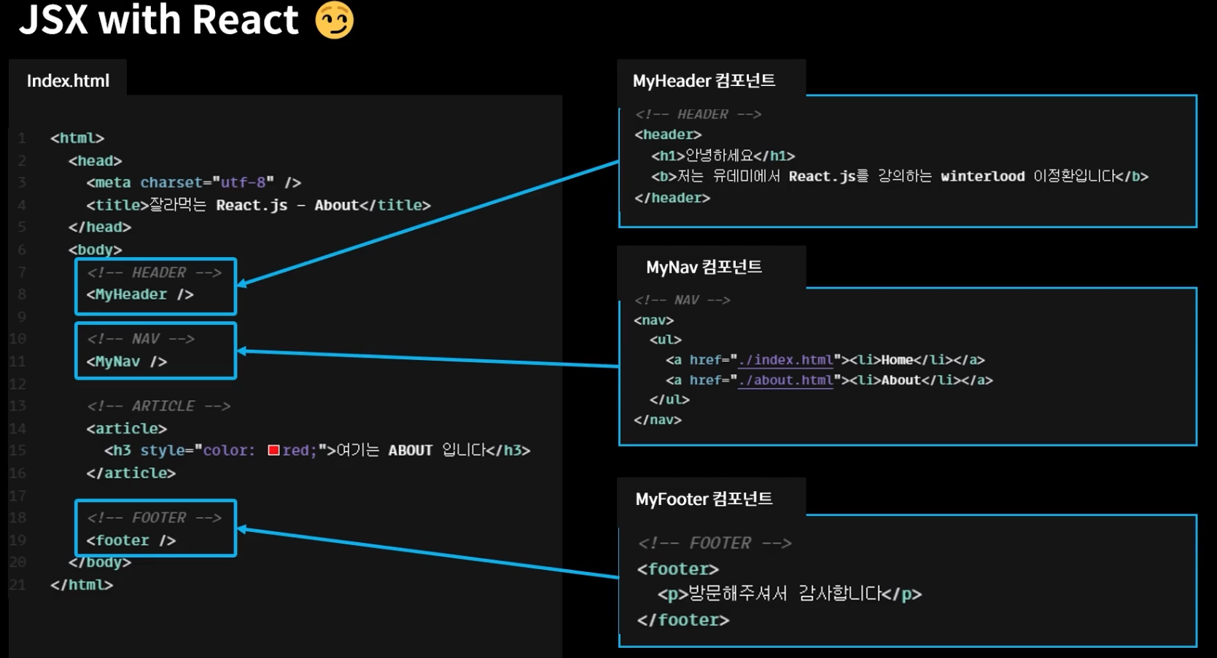Click the <!-- HEADER --> comment in MyHeader panel
Image resolution: width=1217 pixels, height=658 pixels.
click(x=698, y=114)
